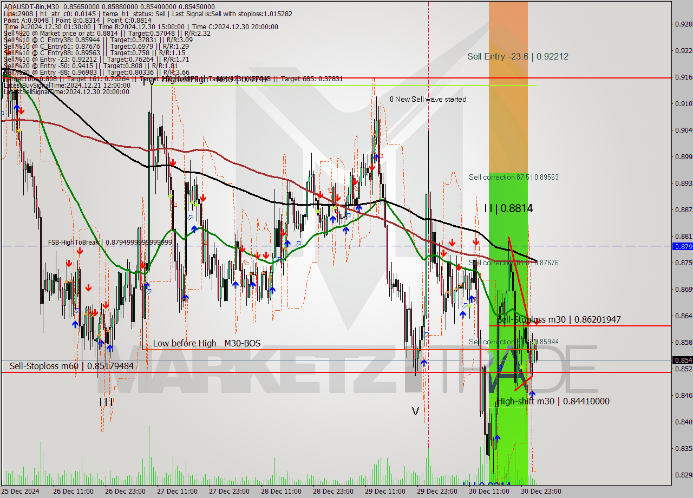The height and width of the screenshot is (498, 693).
Task: Click the 'Sell Entry -23.6 | 0.92212' label
Action: [x=518, y=56]
